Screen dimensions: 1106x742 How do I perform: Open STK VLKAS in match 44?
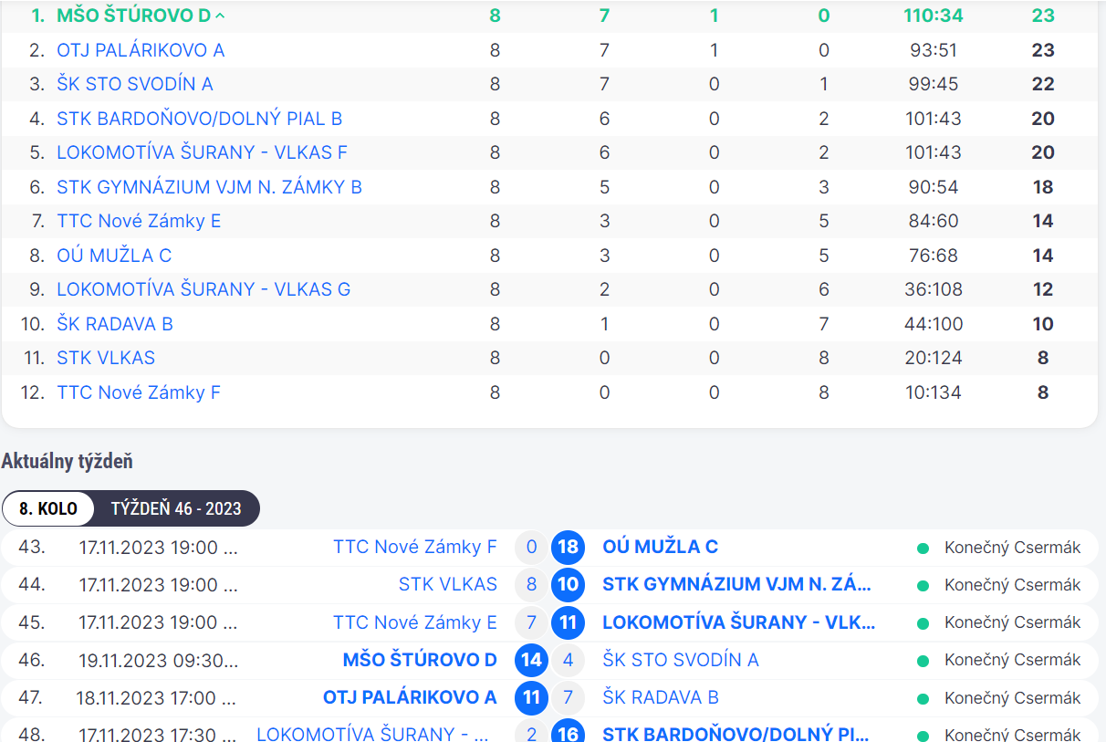(448, 584)
